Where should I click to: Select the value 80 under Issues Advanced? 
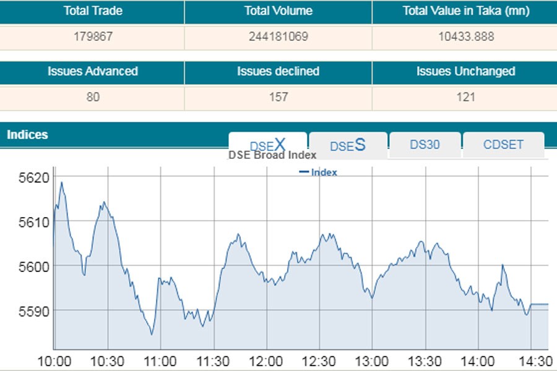[x=92, y=97]
